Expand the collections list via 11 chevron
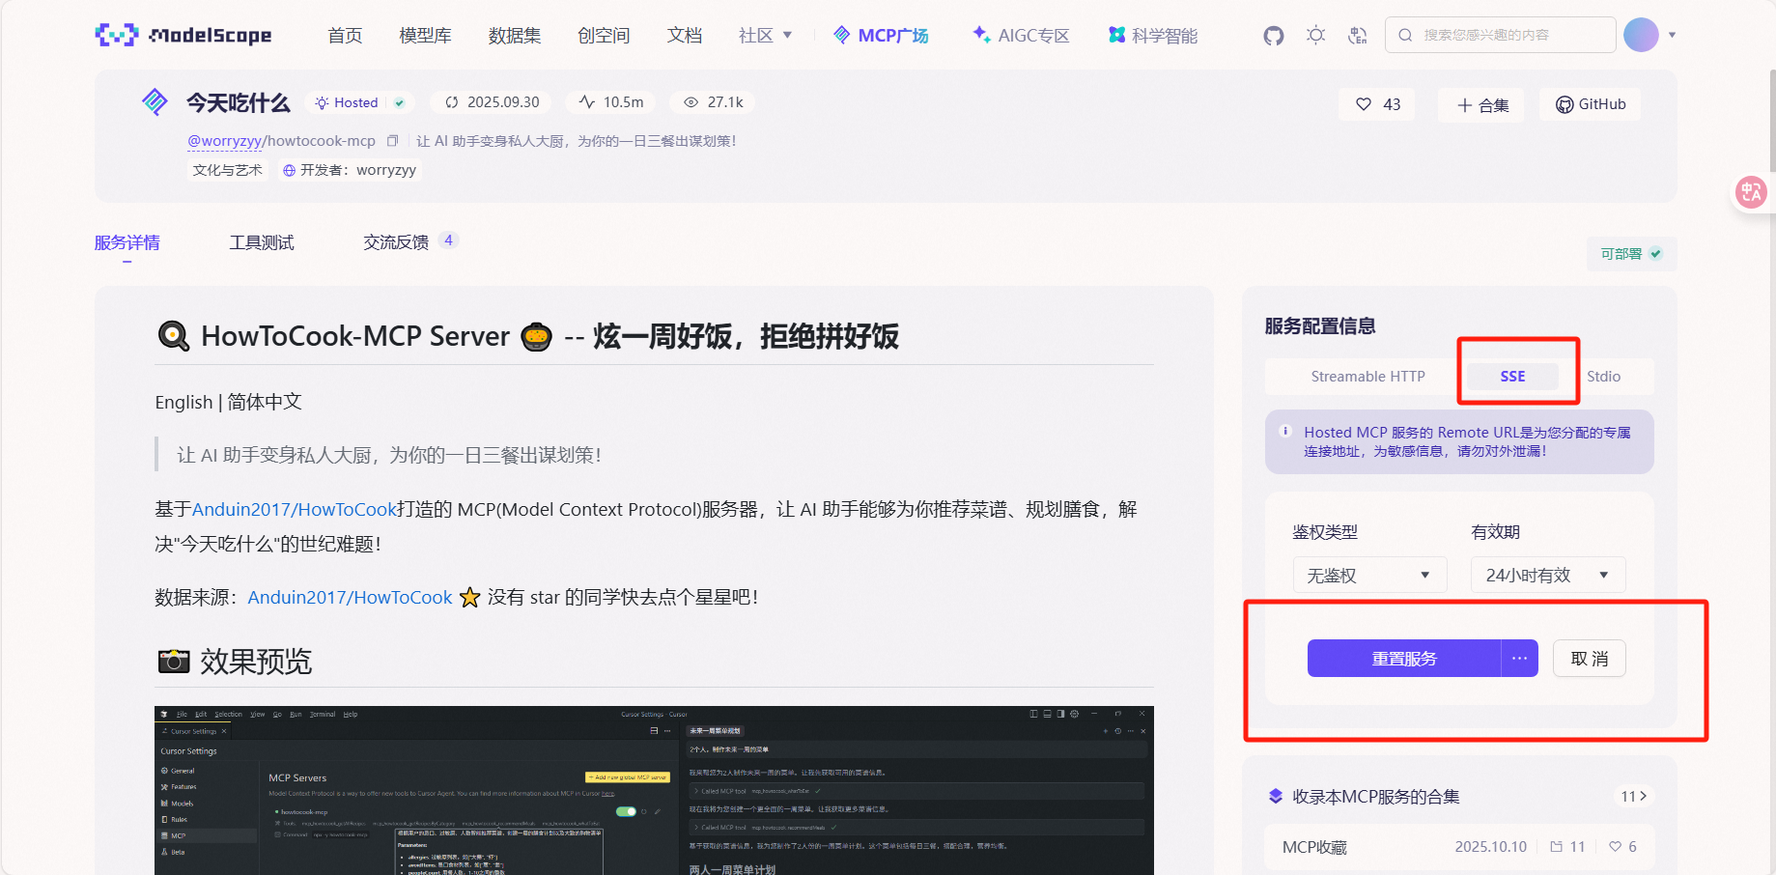 1633,797
